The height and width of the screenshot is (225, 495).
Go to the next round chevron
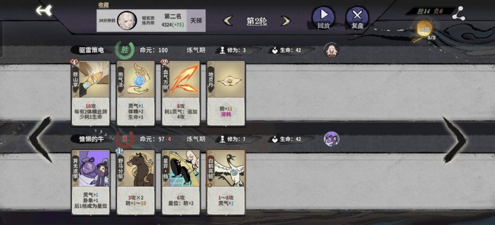click(286, 21)
